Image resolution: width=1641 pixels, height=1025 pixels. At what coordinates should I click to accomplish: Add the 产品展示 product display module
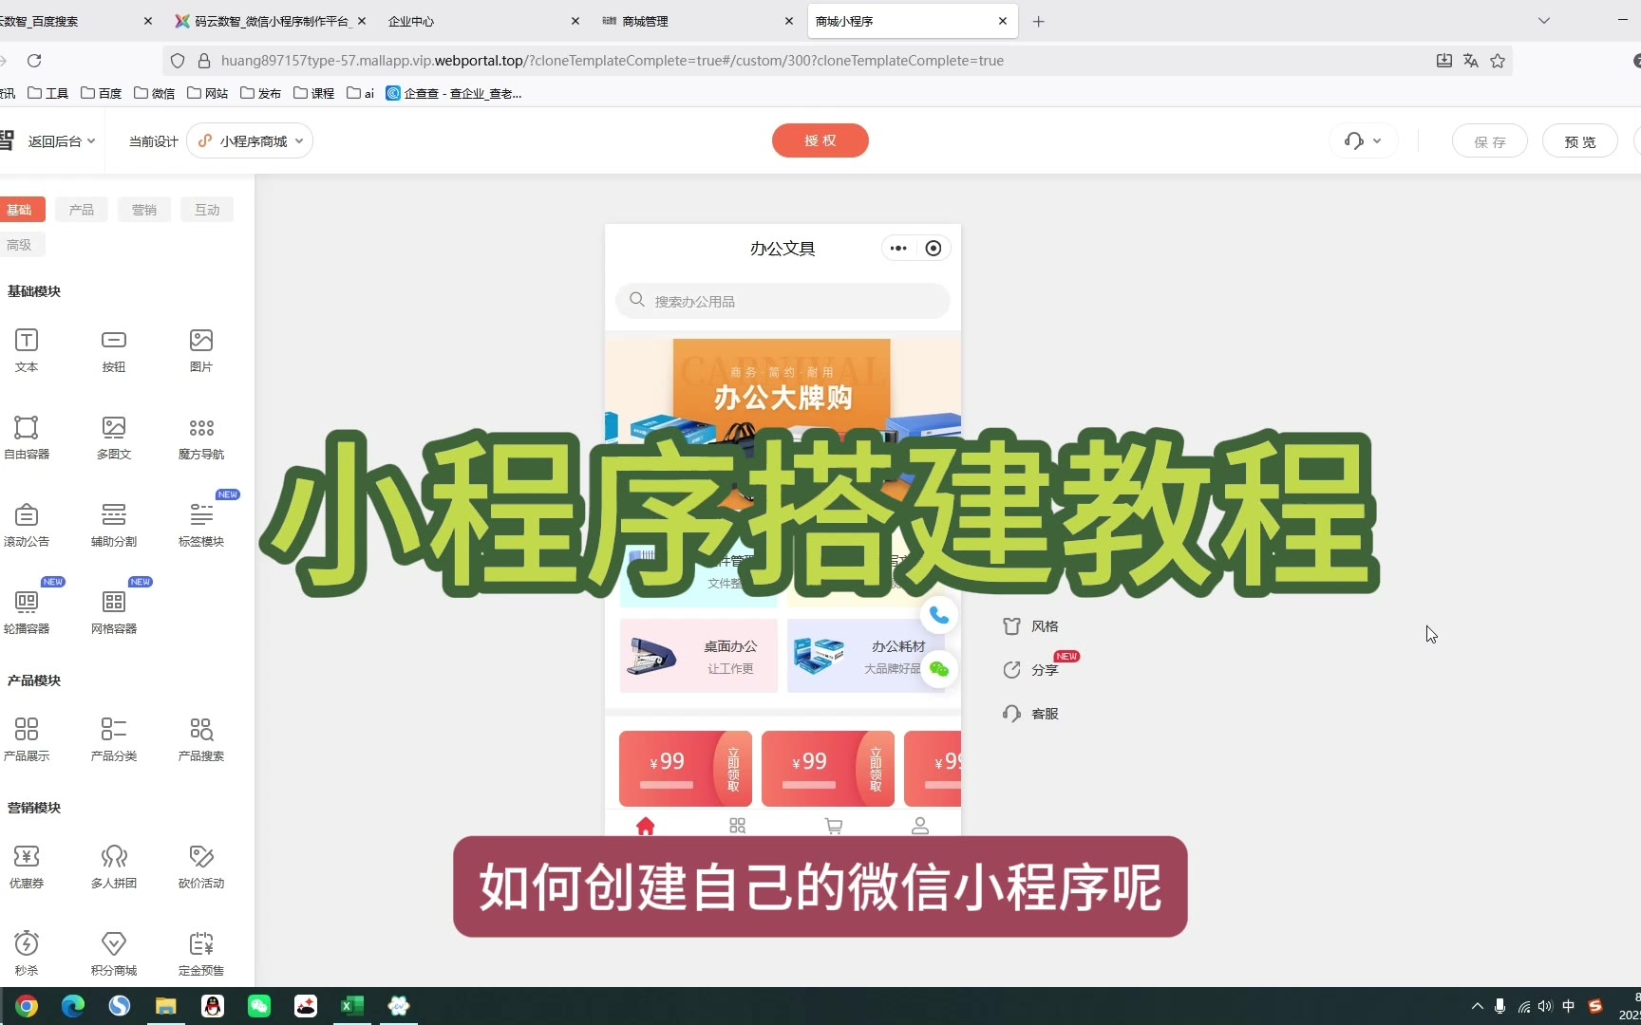coord(27,739)
